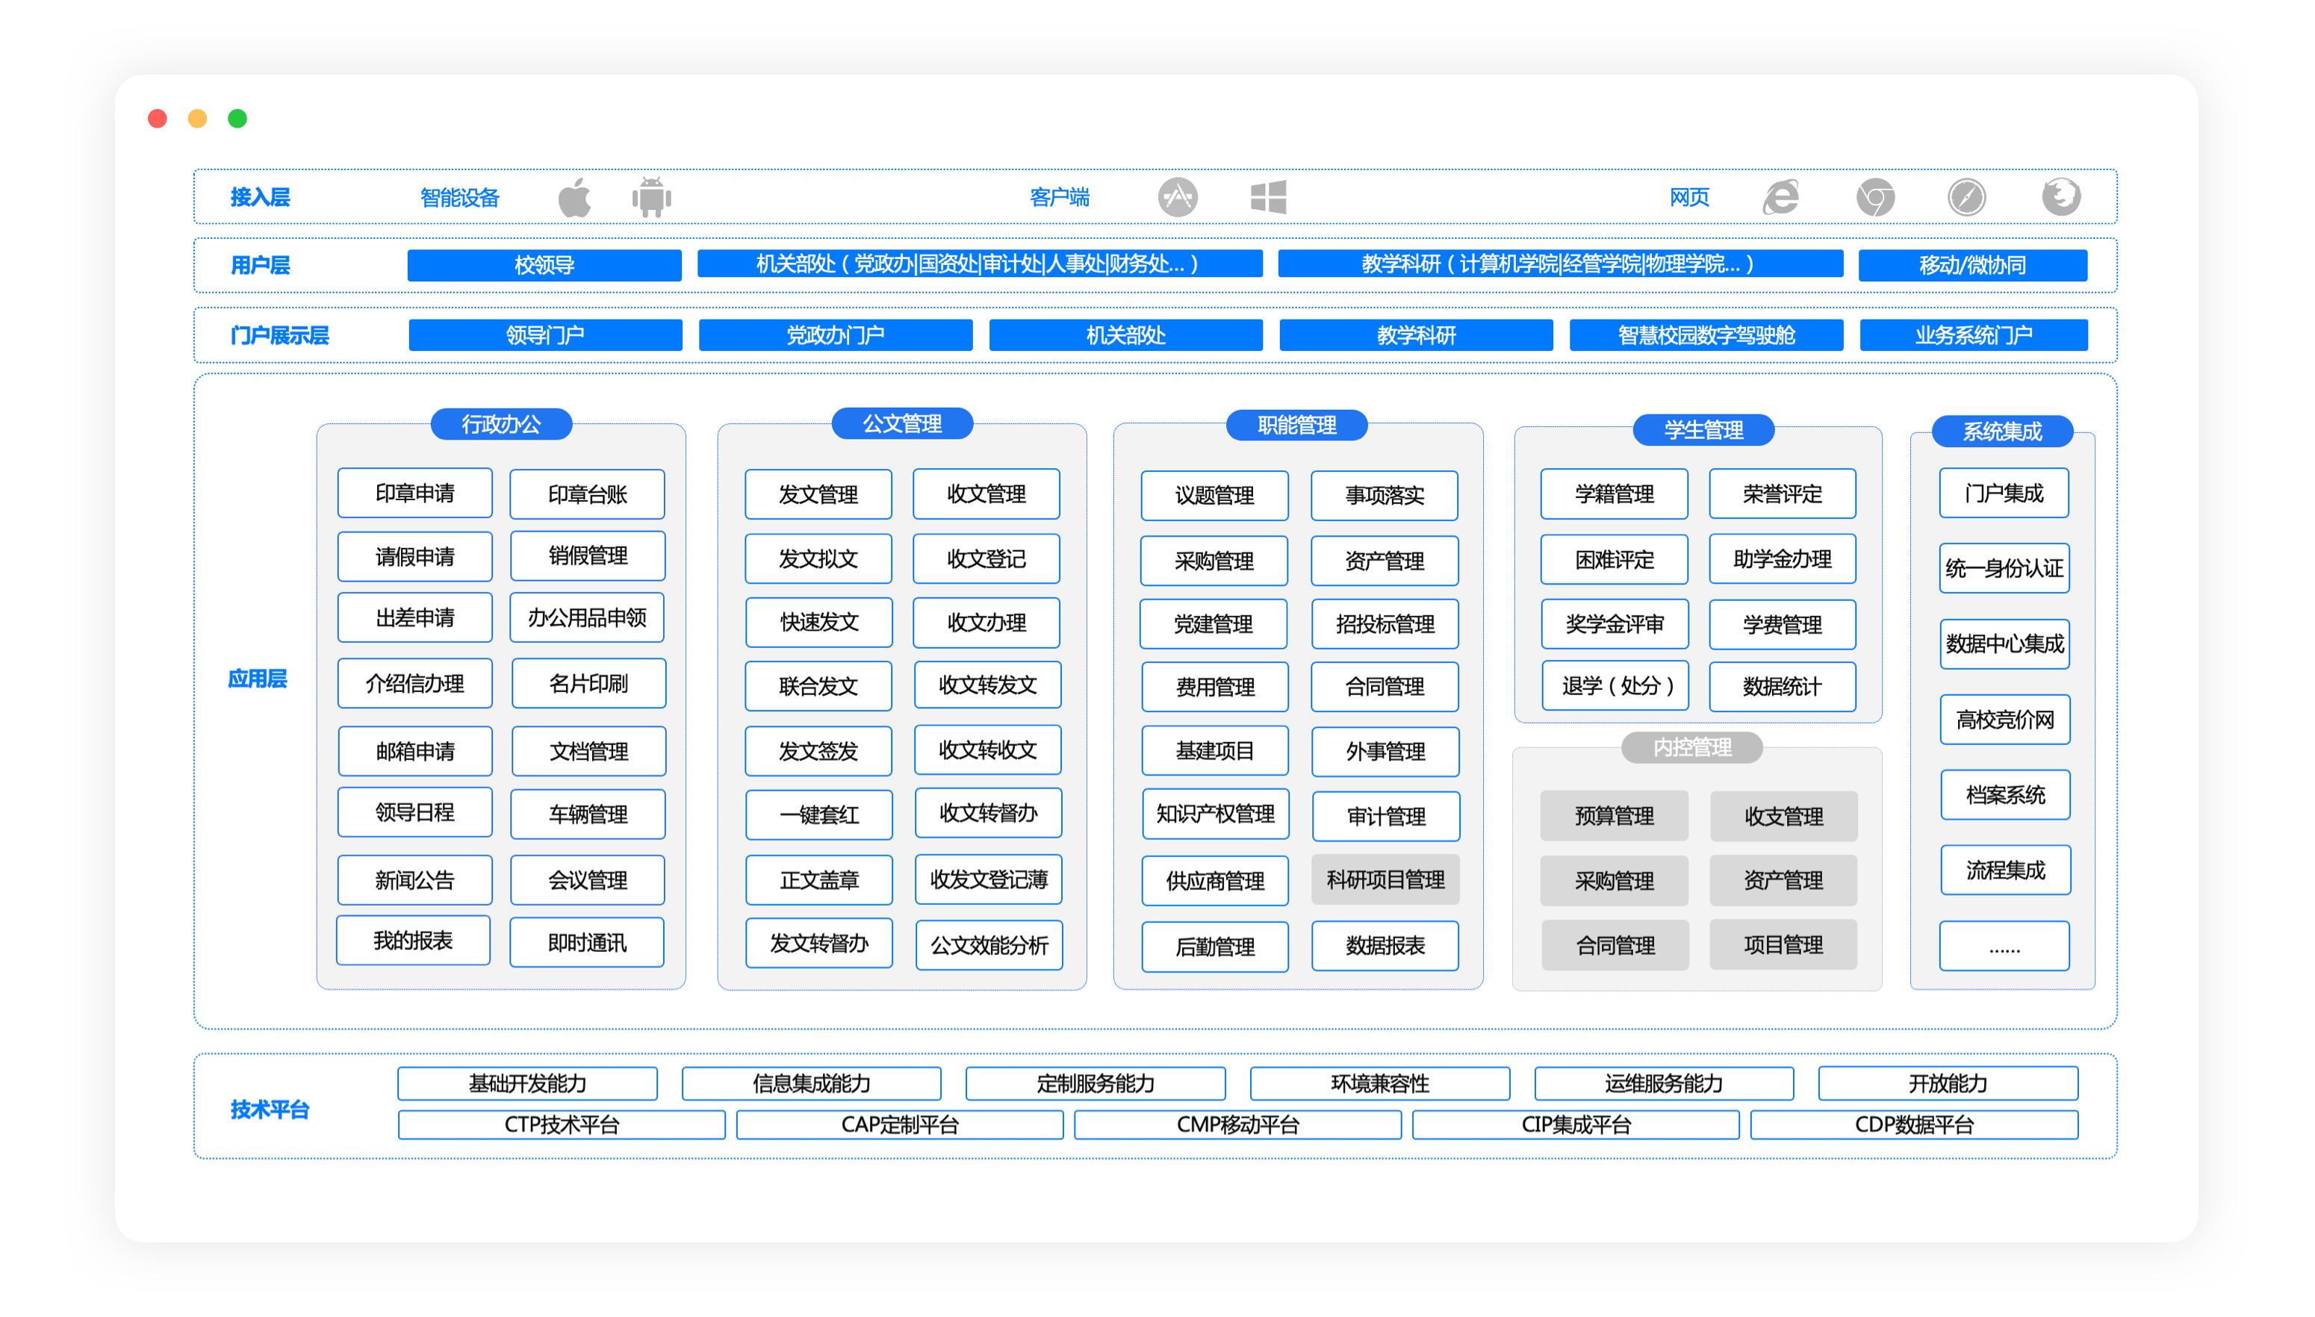This screenshot has height=1317, width=2315.
Task: Open the 预算管理 module
Action: pos(1614,816)
